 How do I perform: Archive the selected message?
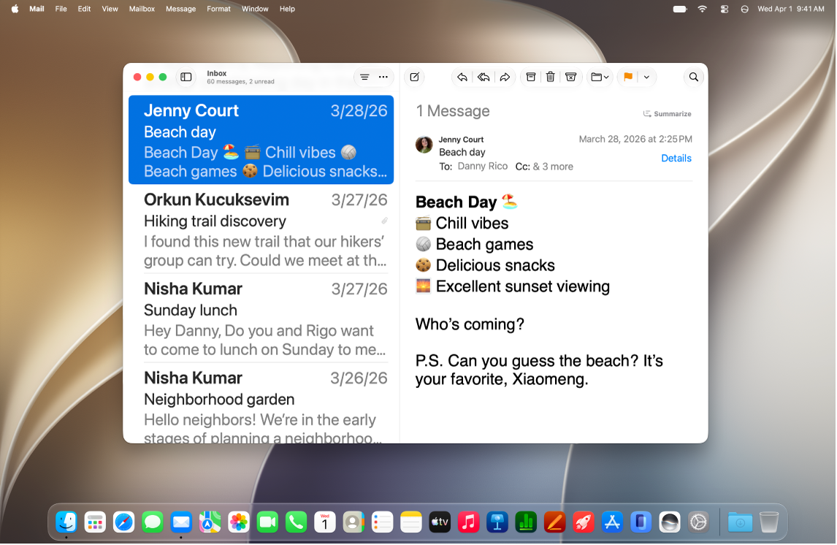pos(530,77)
